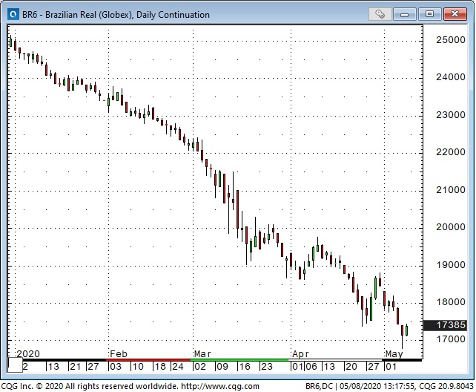Click the 13 date tick in April

(x=329, y=367)
